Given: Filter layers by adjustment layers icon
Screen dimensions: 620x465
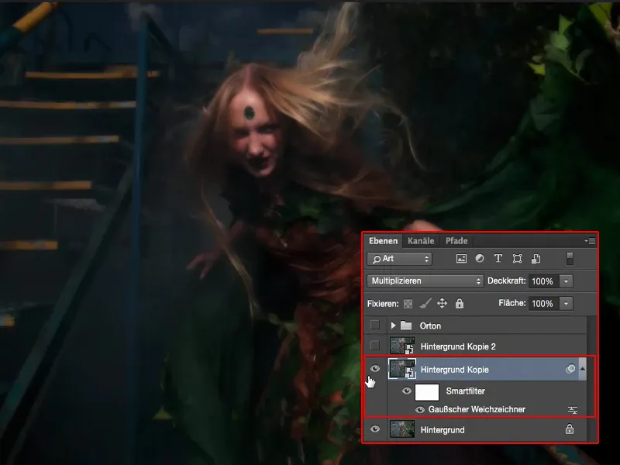Looking at the screenshot, I should [479, 259].
